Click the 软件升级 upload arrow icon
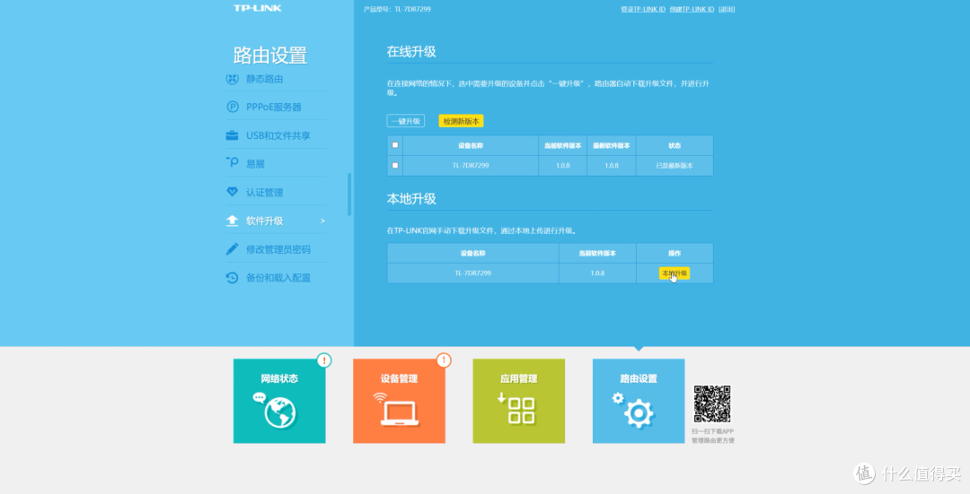The height and width of the screenshot is (494, 970). (x=232, y=221)
